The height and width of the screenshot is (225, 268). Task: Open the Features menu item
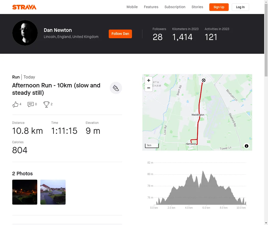pos(151,7)
